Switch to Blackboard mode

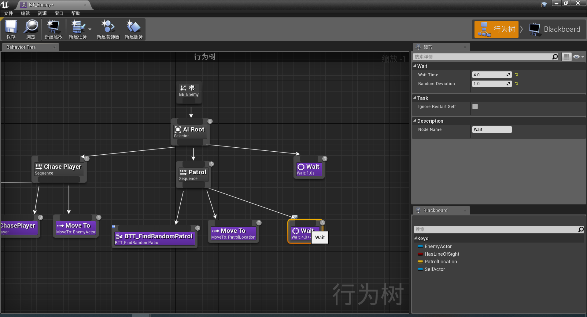[555, 29]
